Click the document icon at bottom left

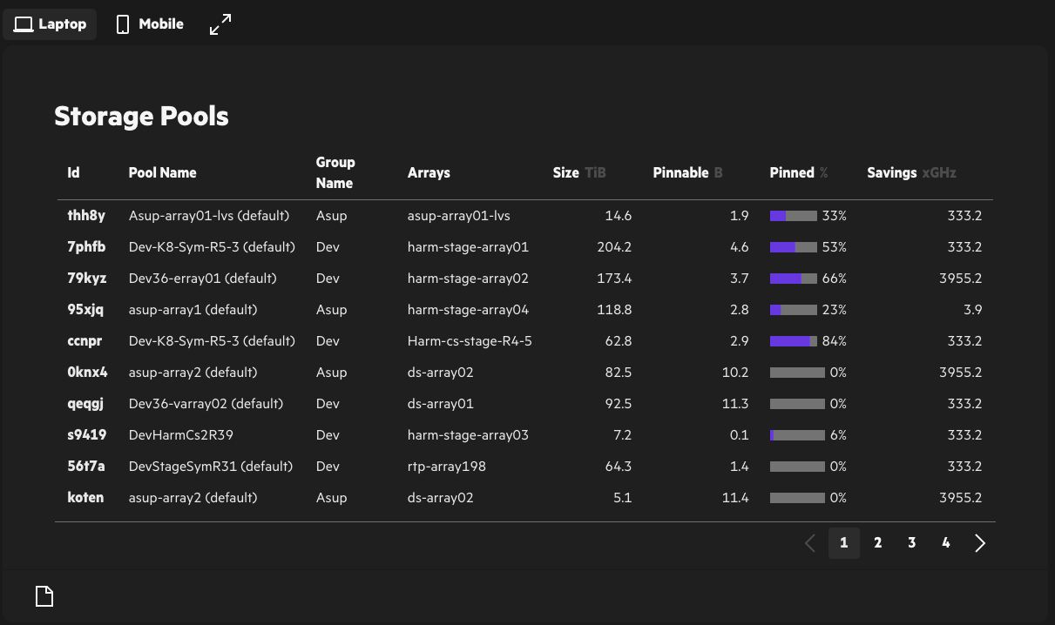[x=44, y=596]
